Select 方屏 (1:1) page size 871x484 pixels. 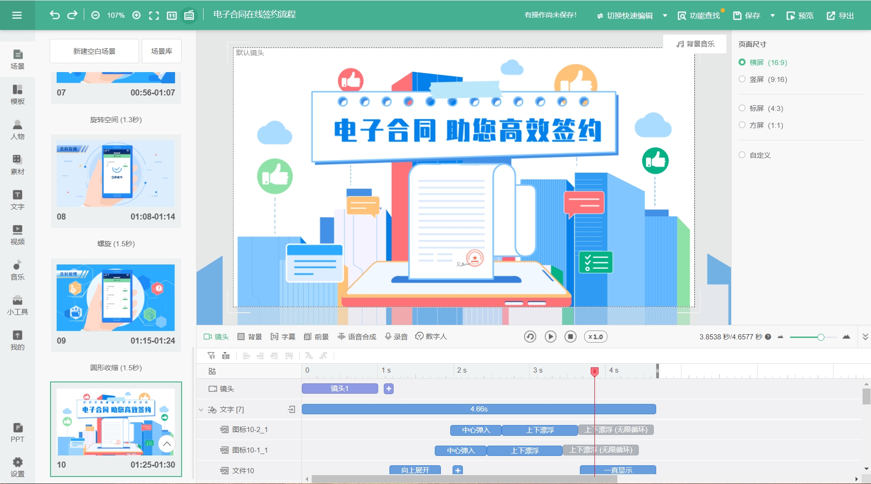coord(761,125)
